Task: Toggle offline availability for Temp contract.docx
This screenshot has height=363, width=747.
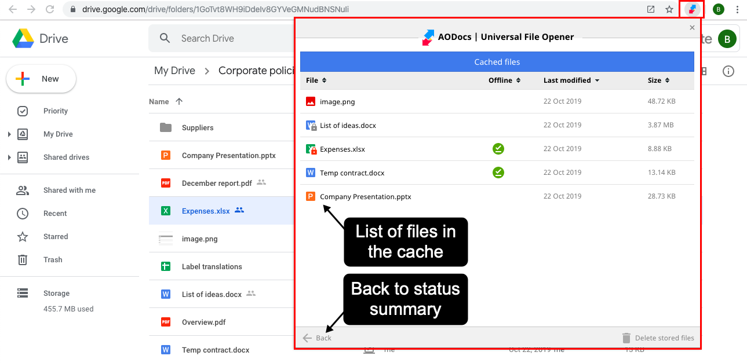Action: [498, 173]
